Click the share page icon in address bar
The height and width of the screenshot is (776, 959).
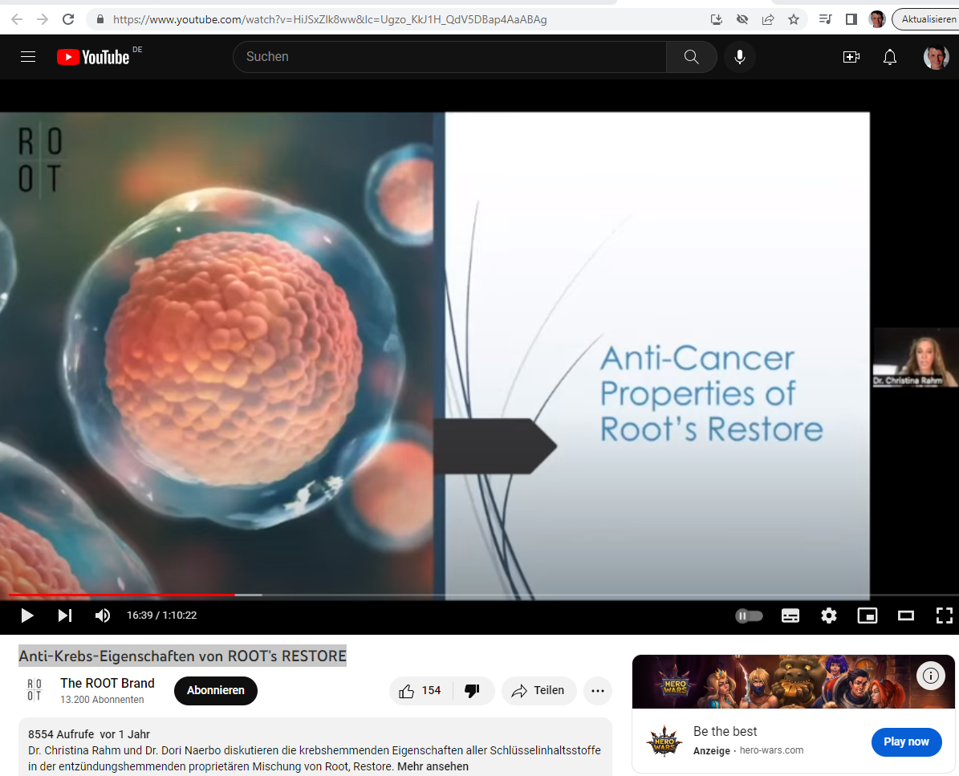767,19
